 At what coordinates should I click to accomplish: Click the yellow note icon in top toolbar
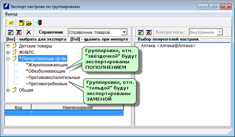click(x=11, y=23)
